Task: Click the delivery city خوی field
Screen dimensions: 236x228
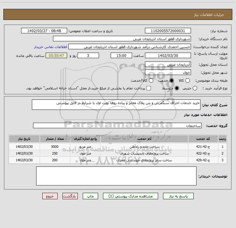Action: pyautogui.click(x=168, y=73)
